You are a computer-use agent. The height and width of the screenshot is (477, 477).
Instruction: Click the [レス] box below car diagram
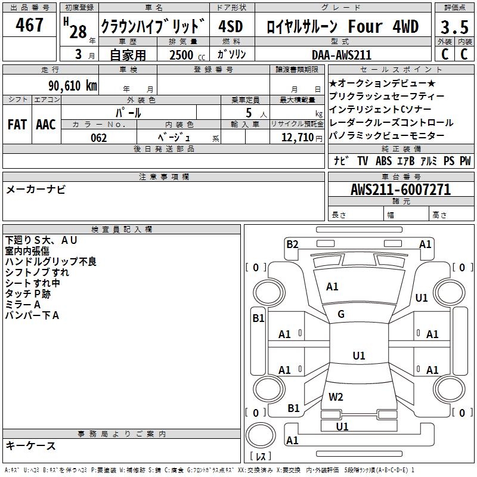261,457
